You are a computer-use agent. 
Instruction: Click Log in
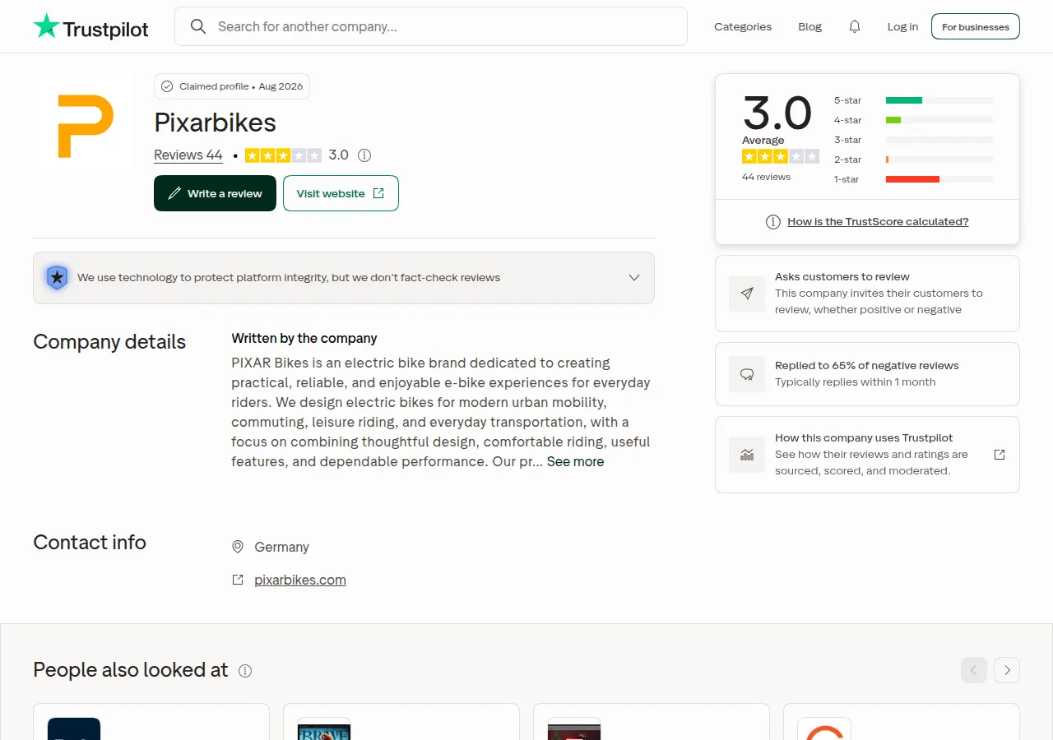click(902, 26)
